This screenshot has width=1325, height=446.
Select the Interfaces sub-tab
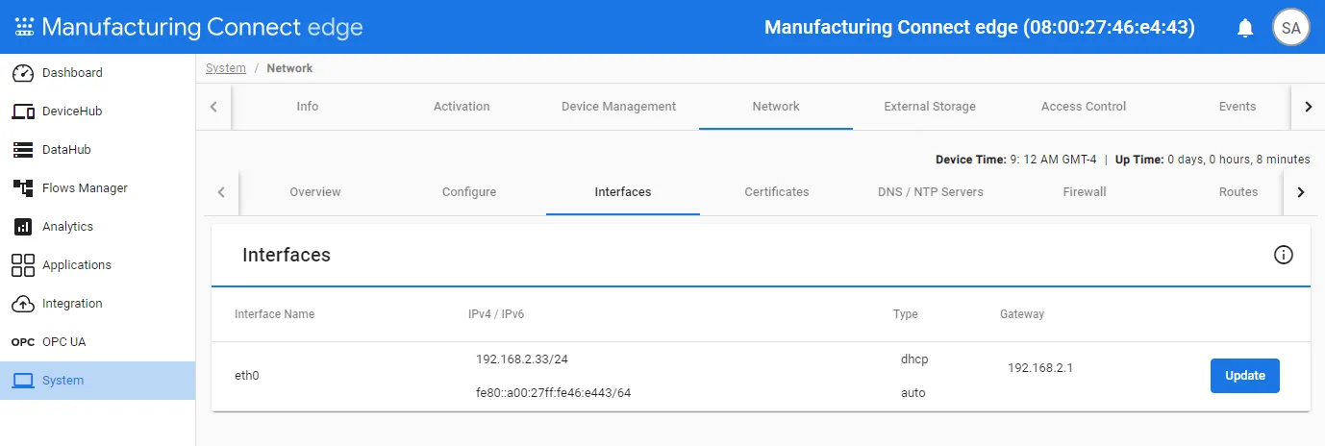[x=623, y=192]
